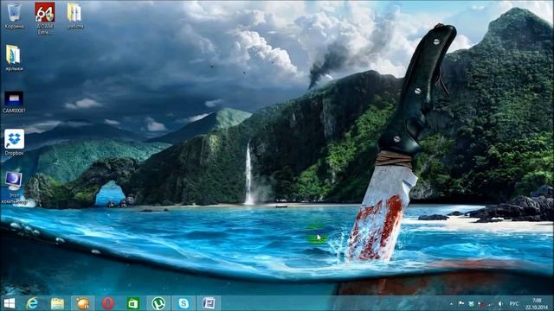
Task: Open the Recycle Bin (Корзина) desktop icon
Action: [x=14, y=16]
